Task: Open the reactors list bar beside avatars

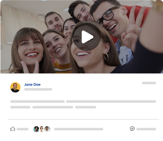Action: pos(78,129)
